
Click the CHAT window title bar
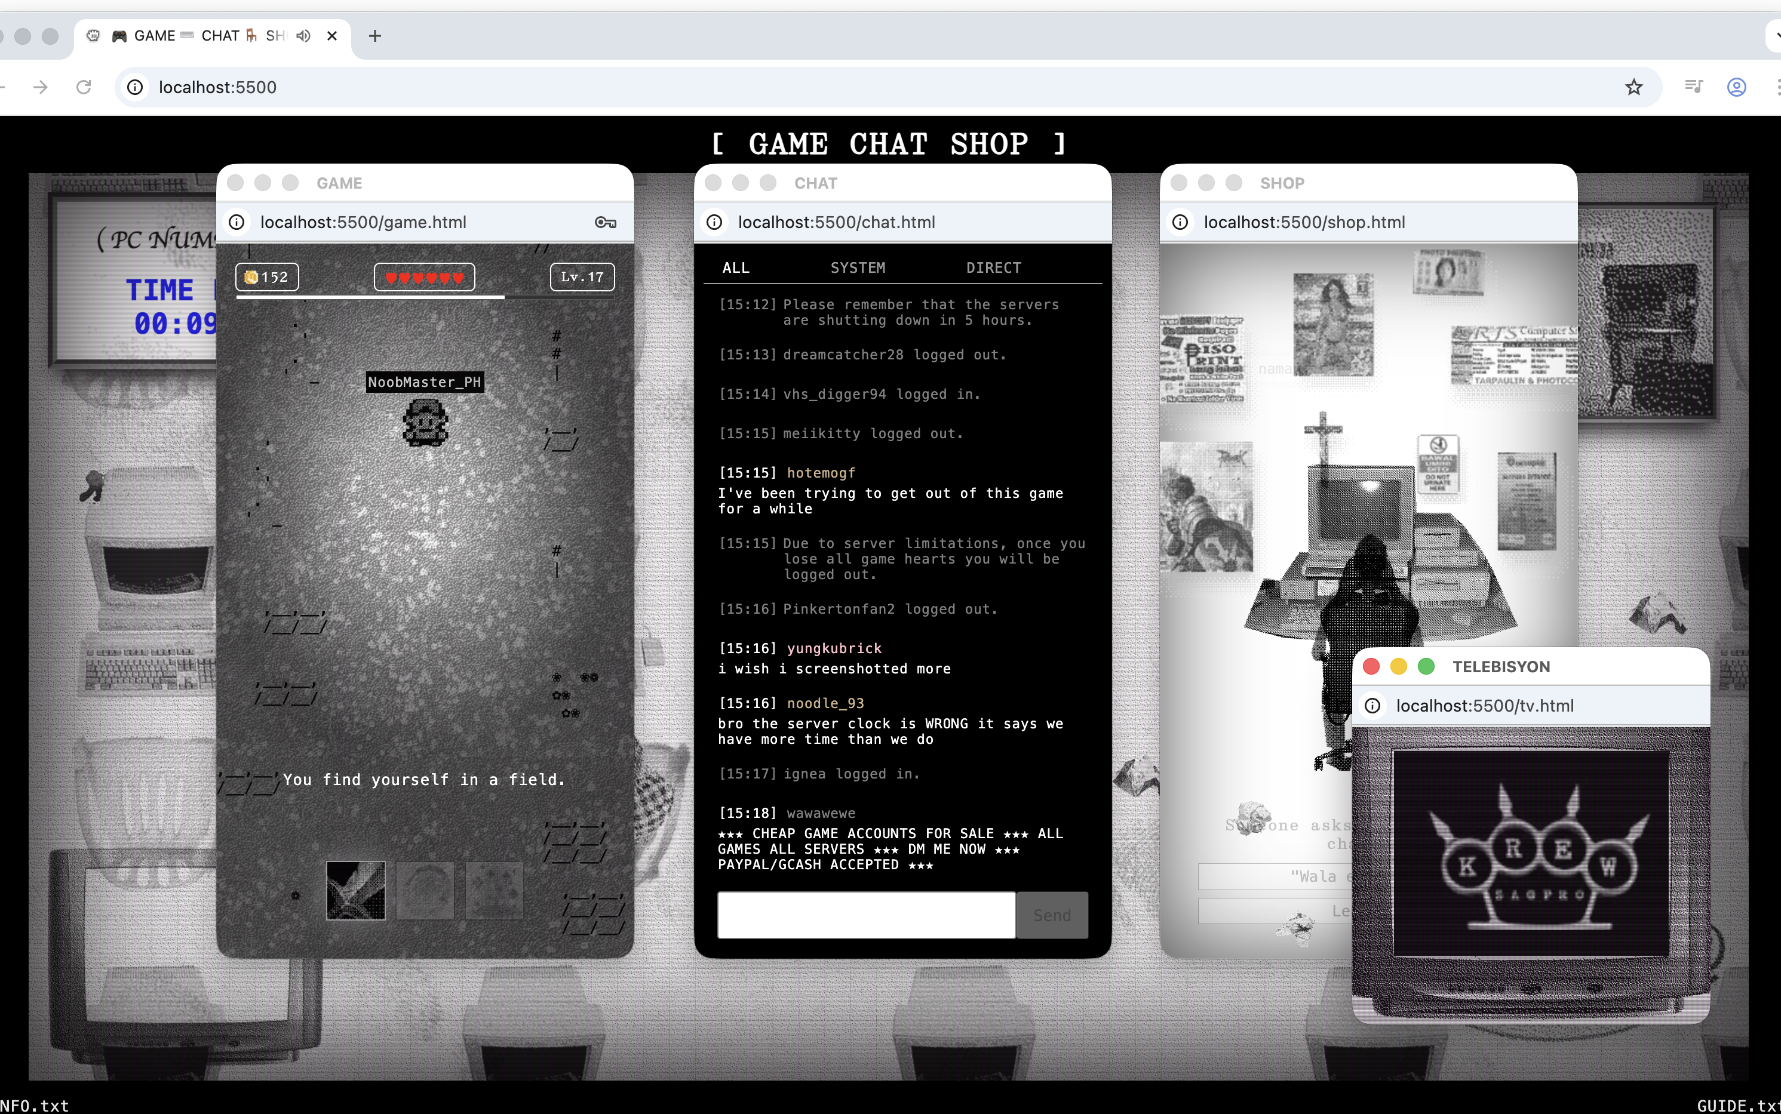click(x=902, y=183)
